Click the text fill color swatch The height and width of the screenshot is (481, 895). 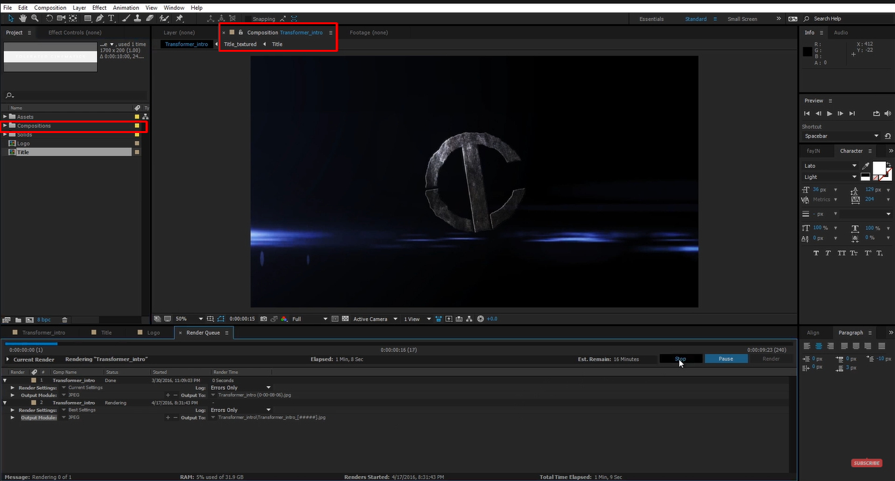pyautogui.click(x=879, y=168)
